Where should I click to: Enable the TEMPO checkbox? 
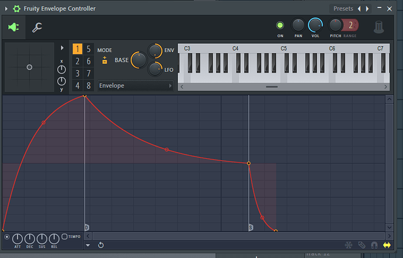(64, 236)
